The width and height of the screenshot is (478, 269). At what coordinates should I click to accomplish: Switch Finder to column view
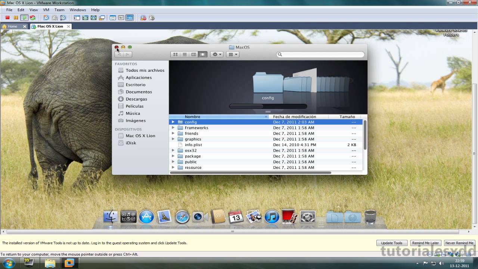pyautogui.click(x=193, y=55)
